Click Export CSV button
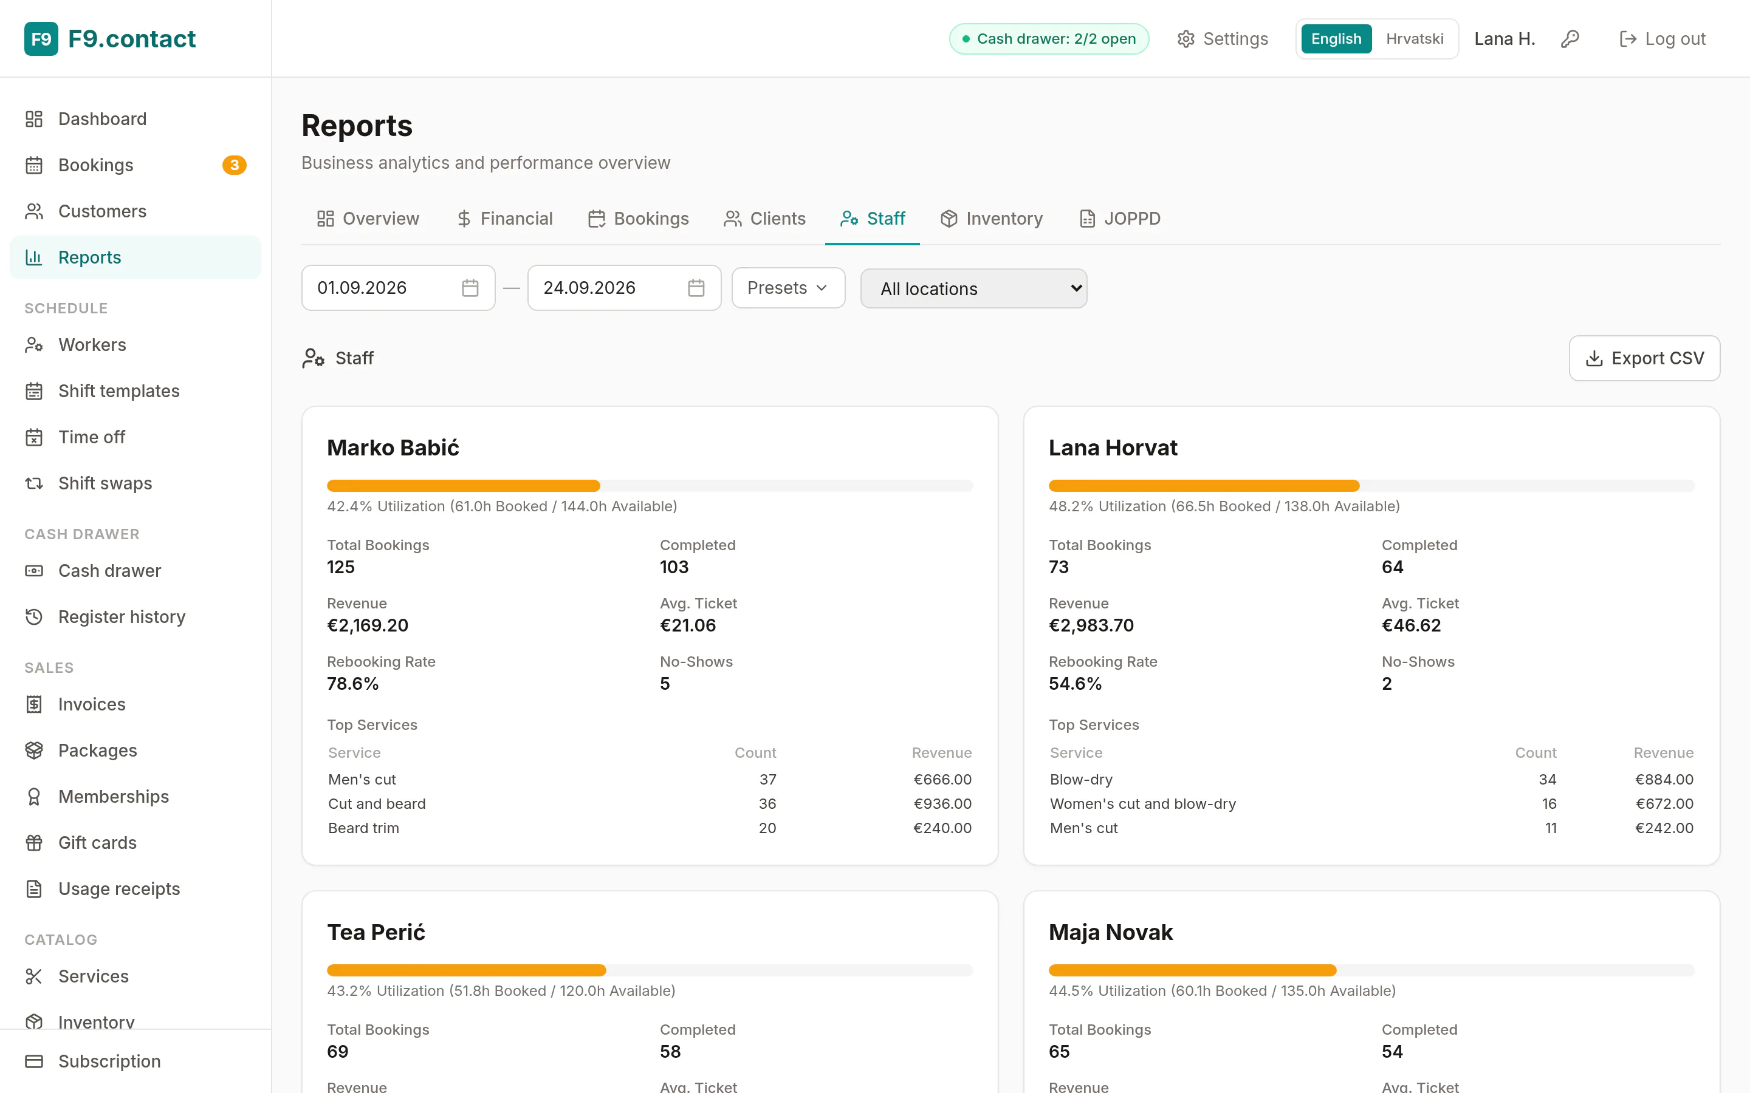Viewport: 1750px width, 1093px height. point(1644,358)
